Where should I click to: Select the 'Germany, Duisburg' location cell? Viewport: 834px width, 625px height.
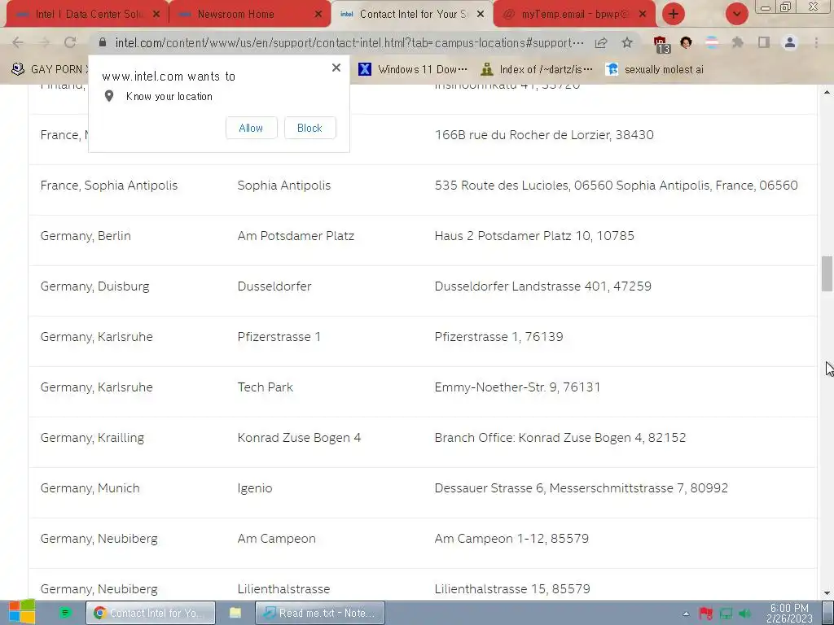(94, 286)
